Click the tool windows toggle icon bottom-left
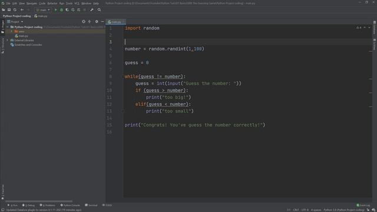This screenshot has width=377, height=212. tap(2, 210)
